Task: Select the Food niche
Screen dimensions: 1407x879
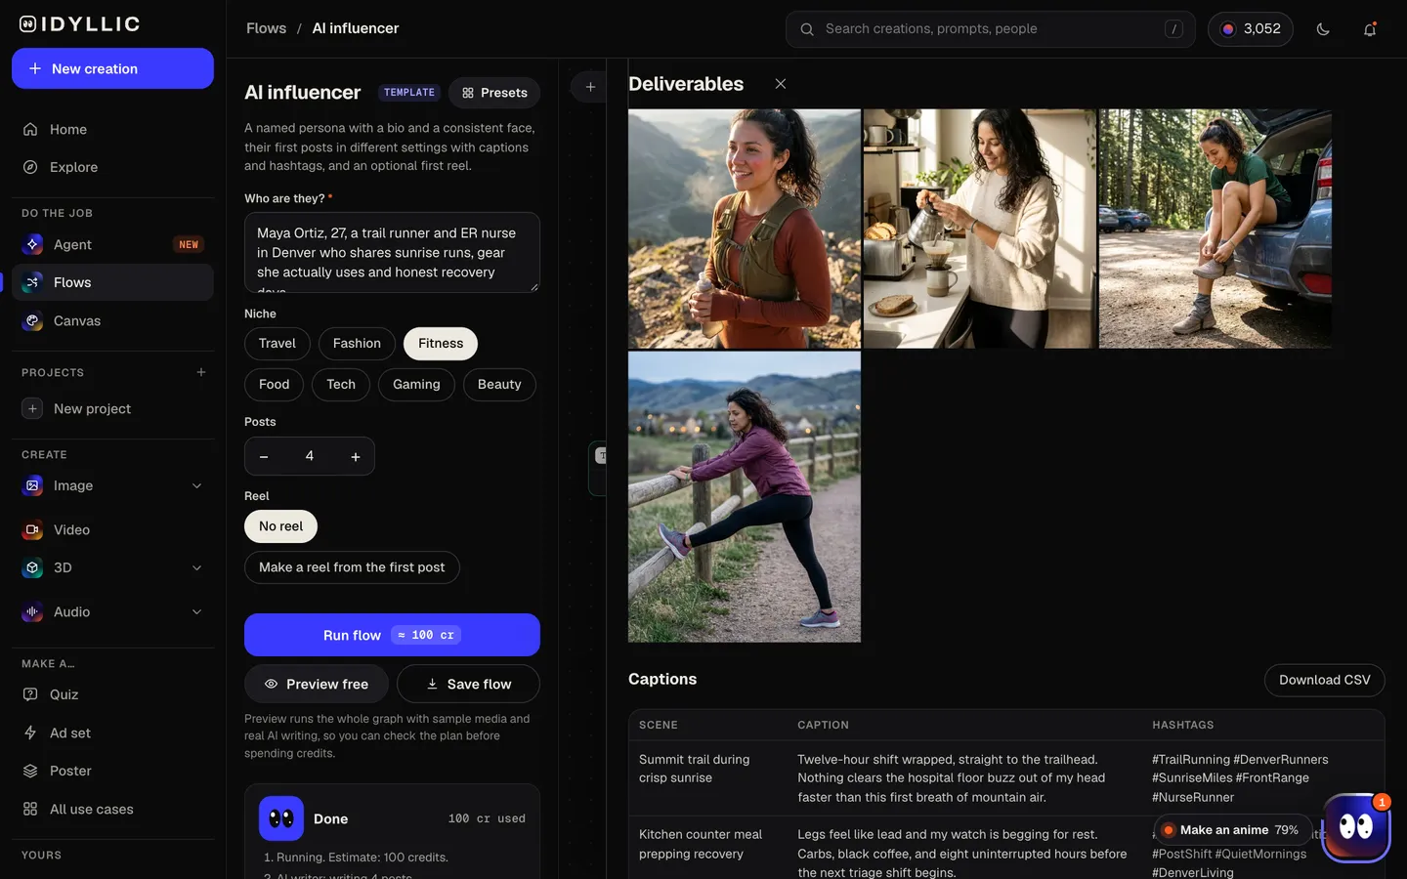Action: 274,385
